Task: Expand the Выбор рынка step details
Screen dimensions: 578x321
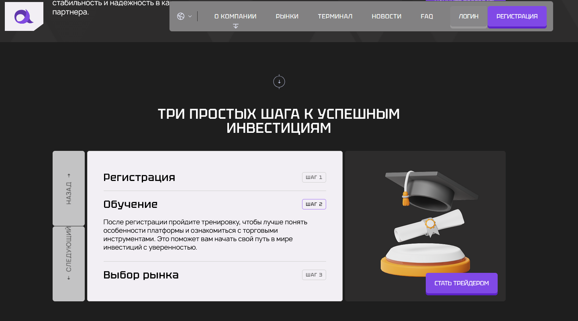Action: [141, 275]
